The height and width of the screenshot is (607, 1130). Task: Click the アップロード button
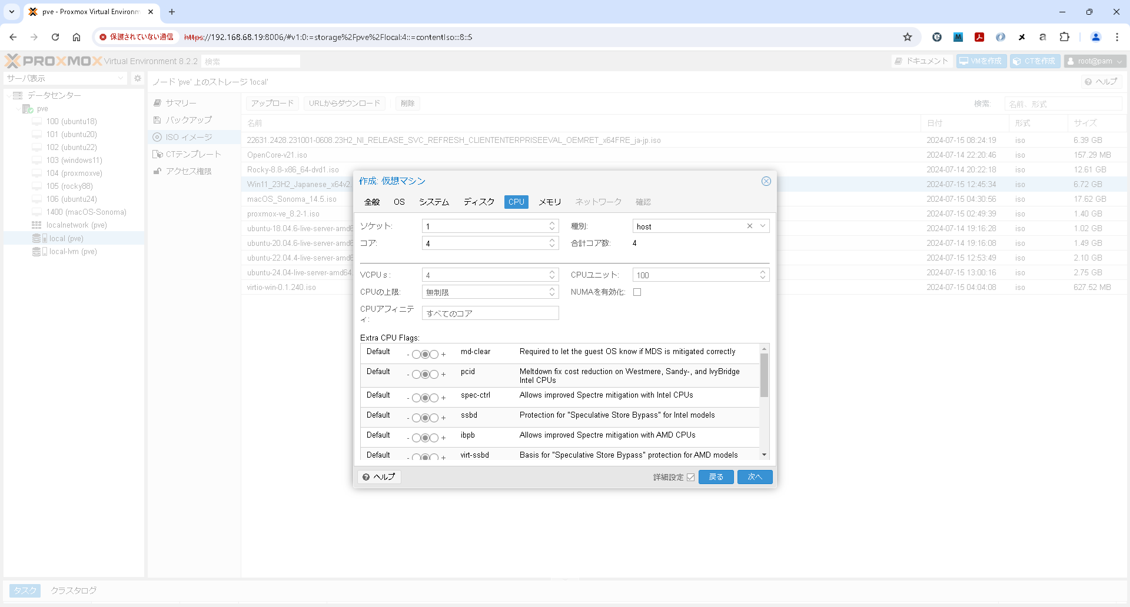tap(272, 104)
